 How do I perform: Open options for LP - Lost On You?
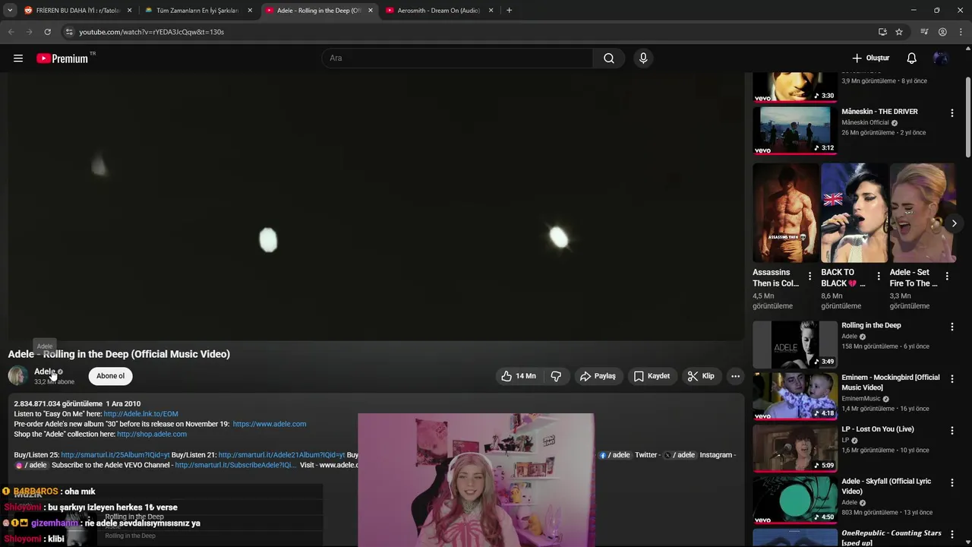tap(951, 430)
